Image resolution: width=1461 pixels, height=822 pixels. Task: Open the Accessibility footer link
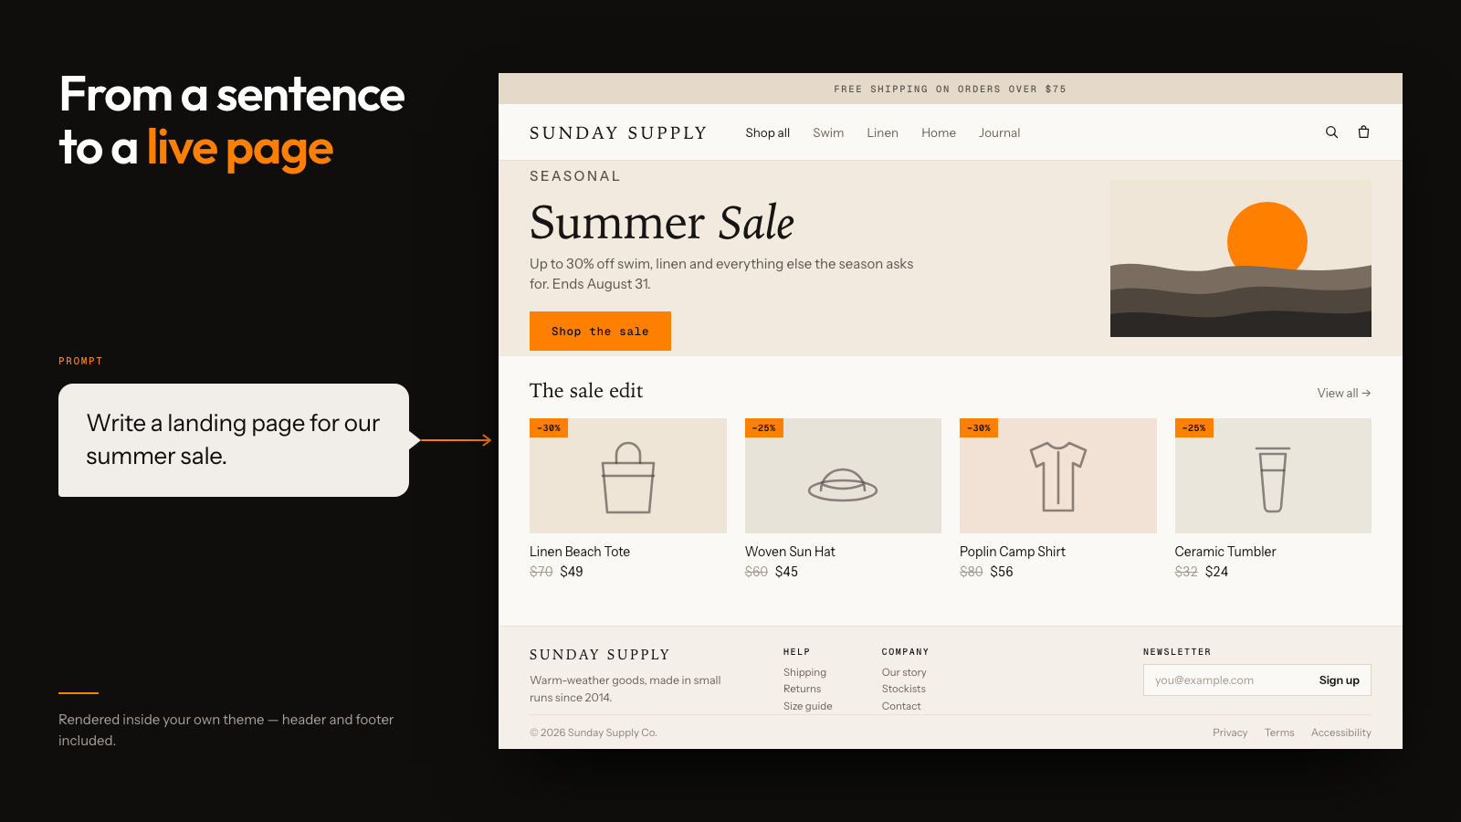click(x=1340, y=732)
